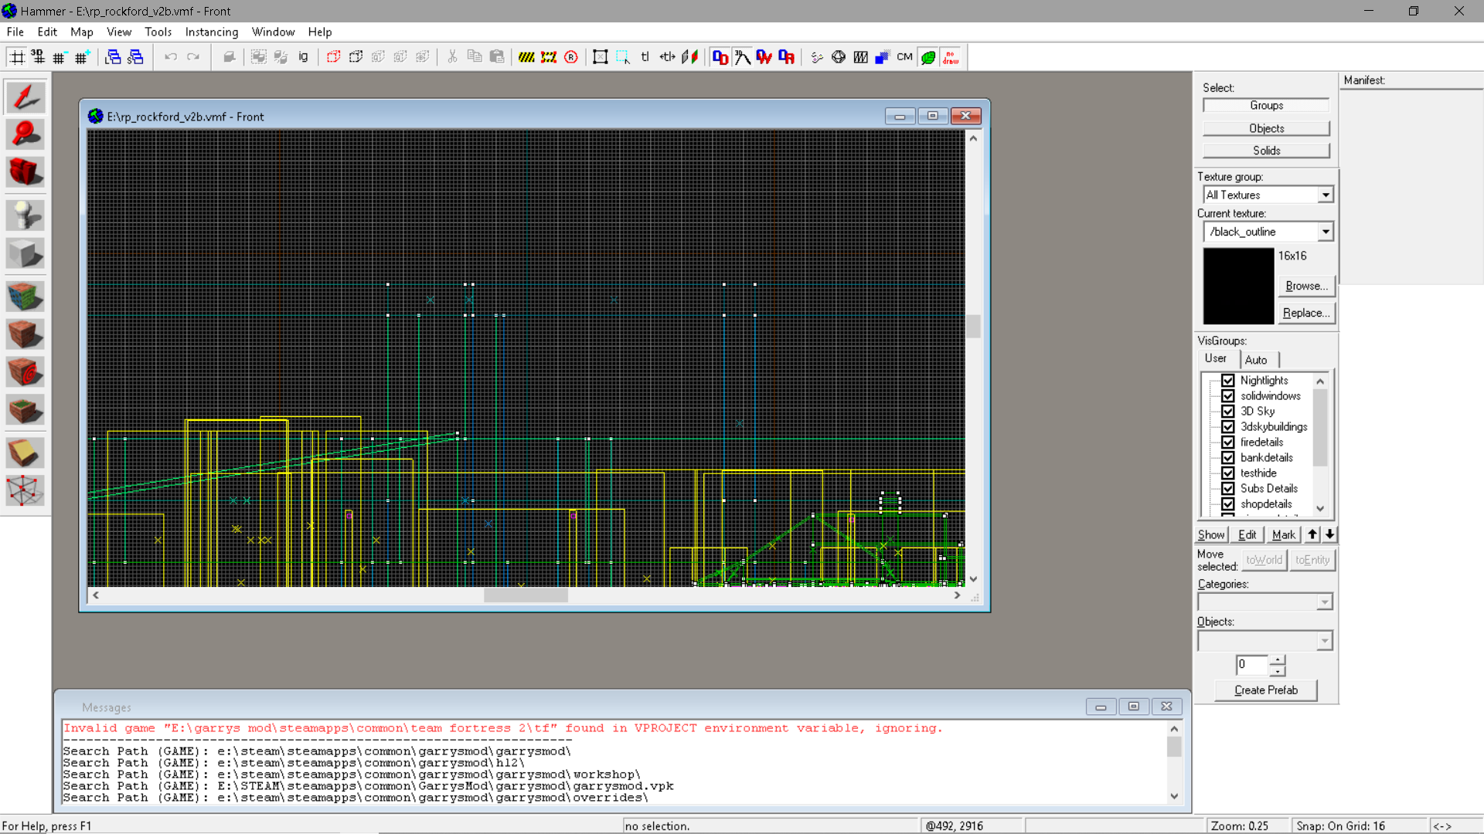This screenshot has height=834, width=1484.
Task: Activate the Block creation tool
Action: (x=26, y=253)
